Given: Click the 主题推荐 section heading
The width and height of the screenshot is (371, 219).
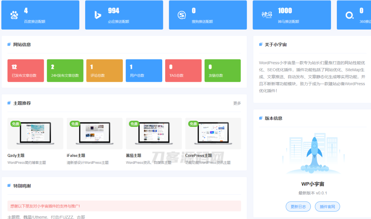Looking at the screenshot, I should point(22,103).
